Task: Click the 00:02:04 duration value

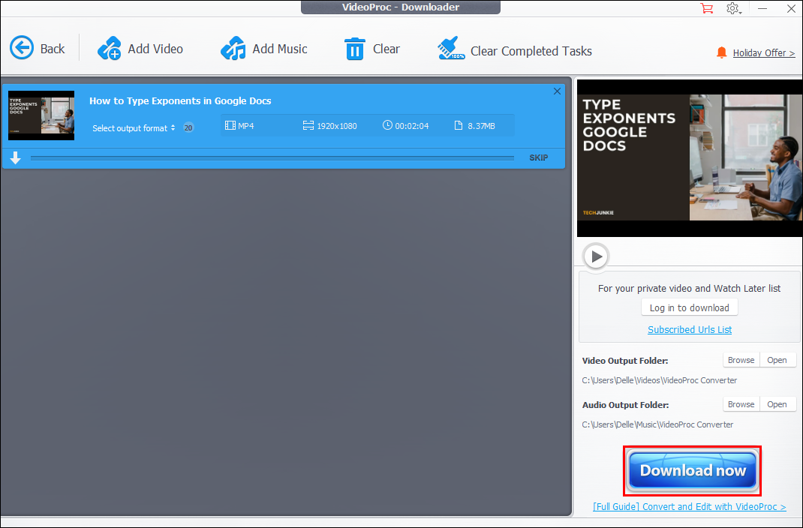Action: click(x=412, y=126)
